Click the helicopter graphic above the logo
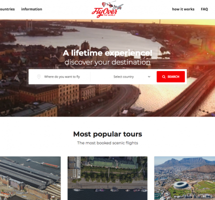Screen dimensions: 215x200 pyautogui.click(x=111, y=4)
